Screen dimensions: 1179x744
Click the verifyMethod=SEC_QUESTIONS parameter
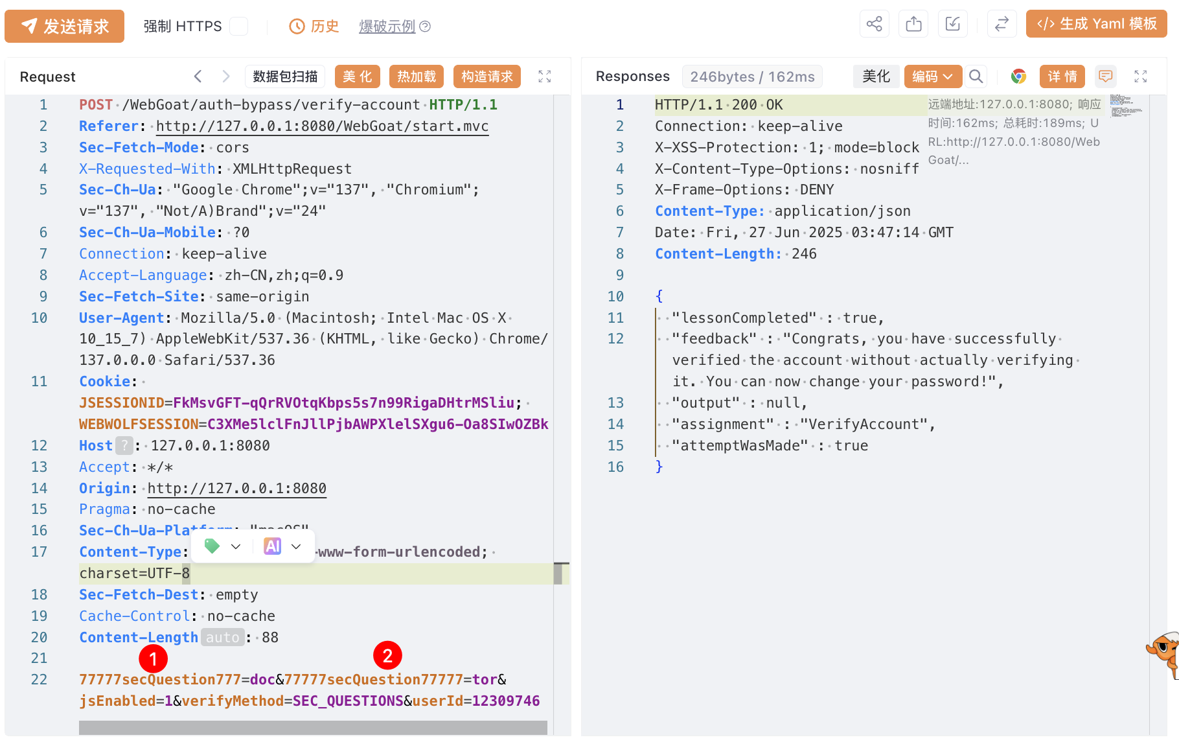click(x=293, y=701)
